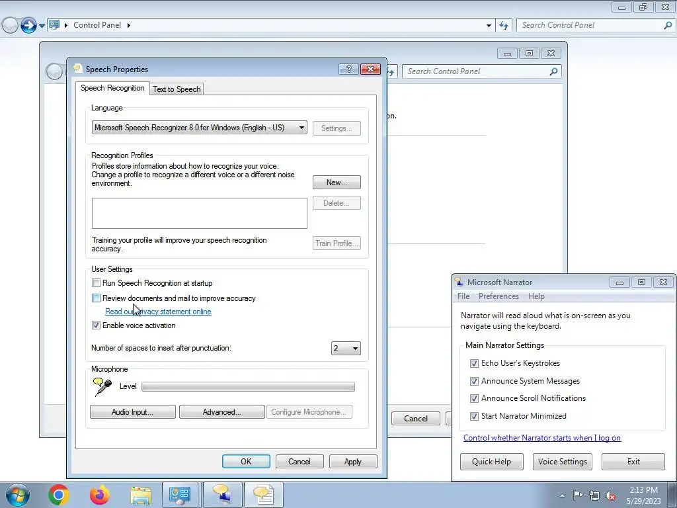Click the Microsoft Narrator title bar icon
The height and width of the screenshot is (508, 677).
click(x=459, y=282)
